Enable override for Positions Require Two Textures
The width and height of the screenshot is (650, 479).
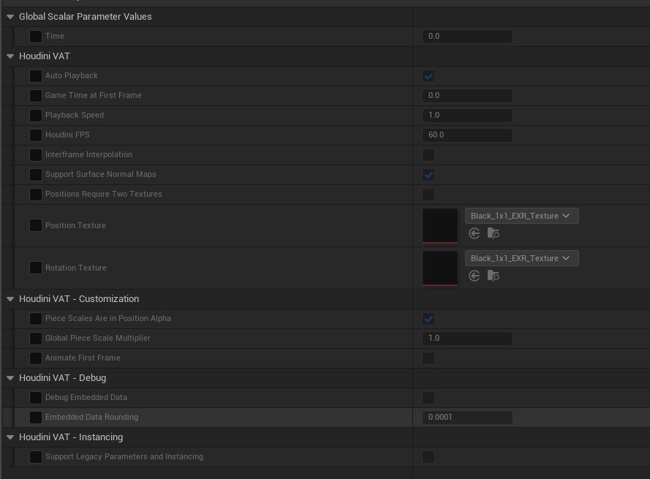tap(36, 194)
